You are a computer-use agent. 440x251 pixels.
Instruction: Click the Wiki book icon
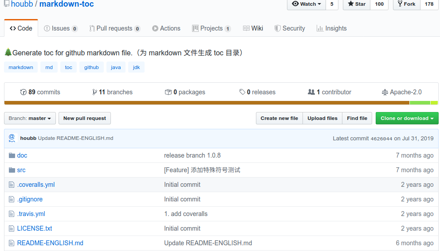pyautogui.click(x=246, y=28)
